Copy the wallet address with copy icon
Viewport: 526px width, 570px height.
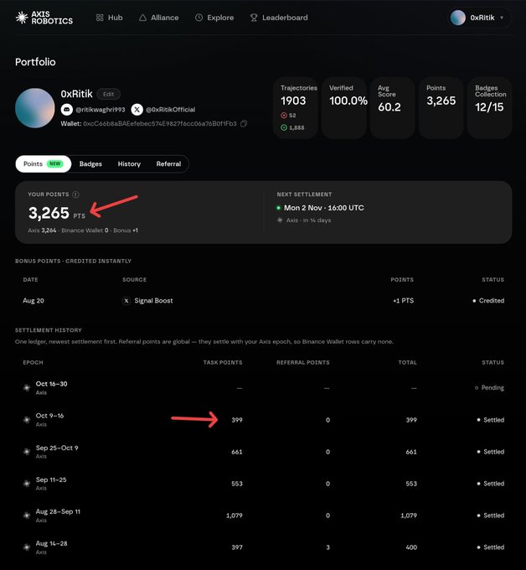click(244, 123)
